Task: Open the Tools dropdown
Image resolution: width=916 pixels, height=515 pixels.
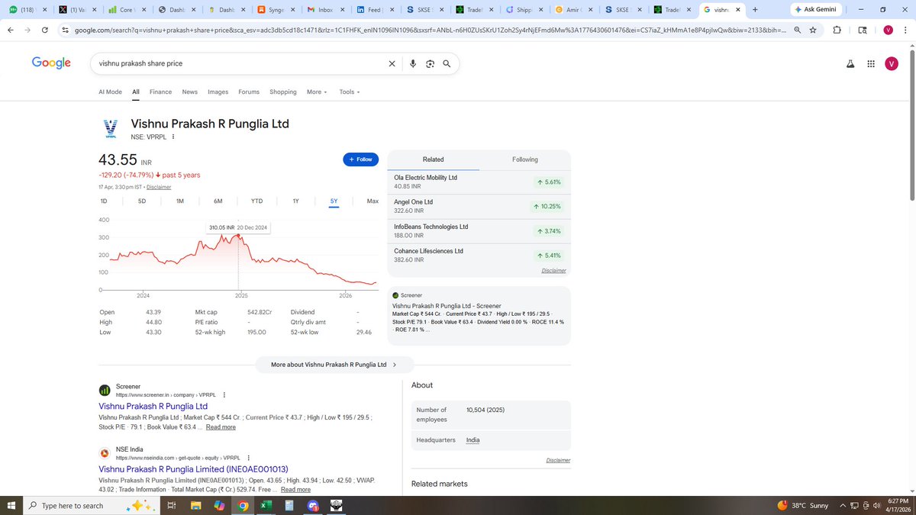Action: pyautogui.click(x=350, y=92)
